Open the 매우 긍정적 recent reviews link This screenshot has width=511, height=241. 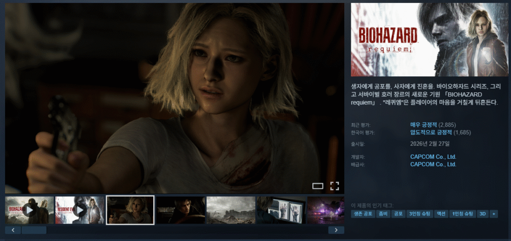click(x=424, y=125)
